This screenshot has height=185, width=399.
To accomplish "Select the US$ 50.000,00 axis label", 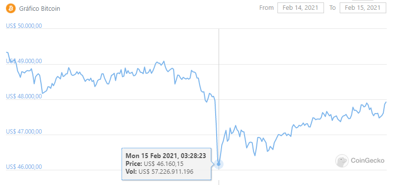I will click(24, 26).
